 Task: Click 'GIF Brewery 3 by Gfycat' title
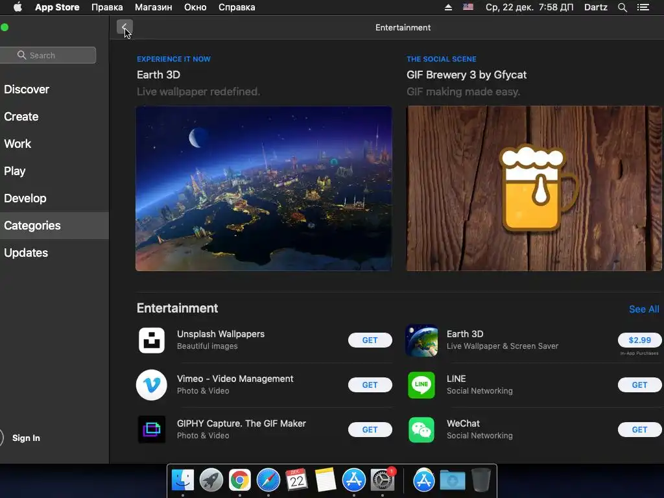(466, 75)
